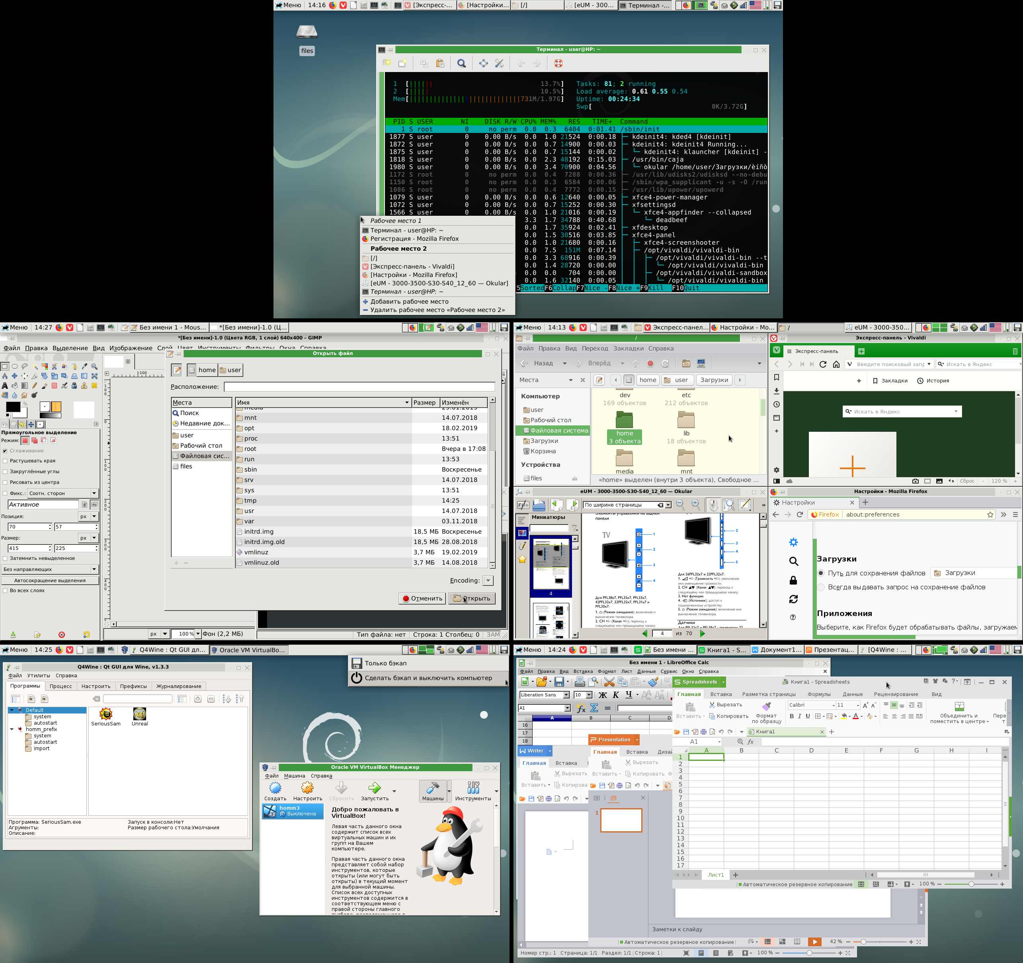This screenshot has width=1023, height=963.
Task: Select the Unreal program icon in Q4Wine
Action: pos(139,717)
